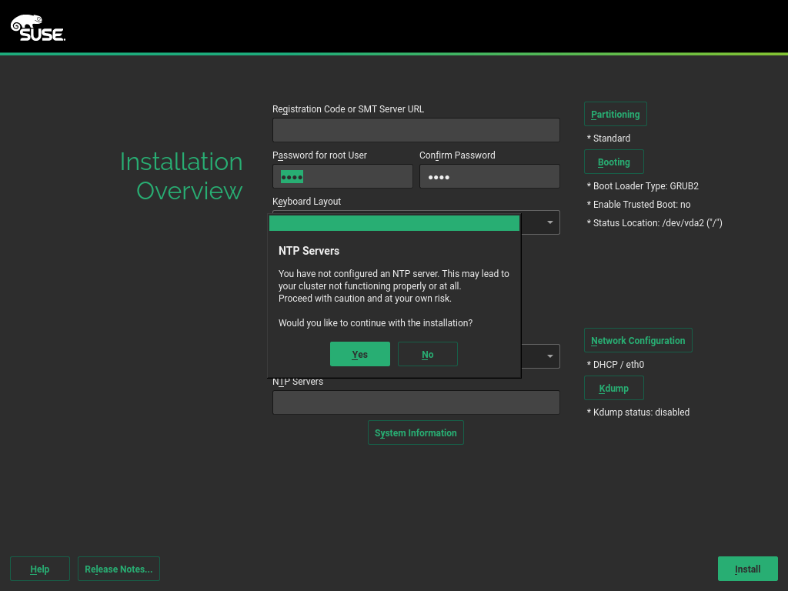The width and height of the screenshot is (788, 591).
Task: Confirm the NTP warning with Yes
Action: point(359,354)
